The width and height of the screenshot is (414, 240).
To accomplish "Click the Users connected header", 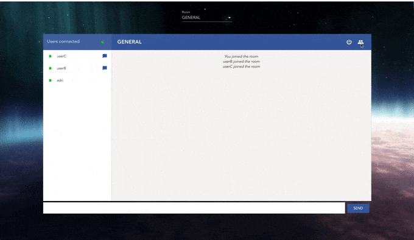I will pos(63,41).
